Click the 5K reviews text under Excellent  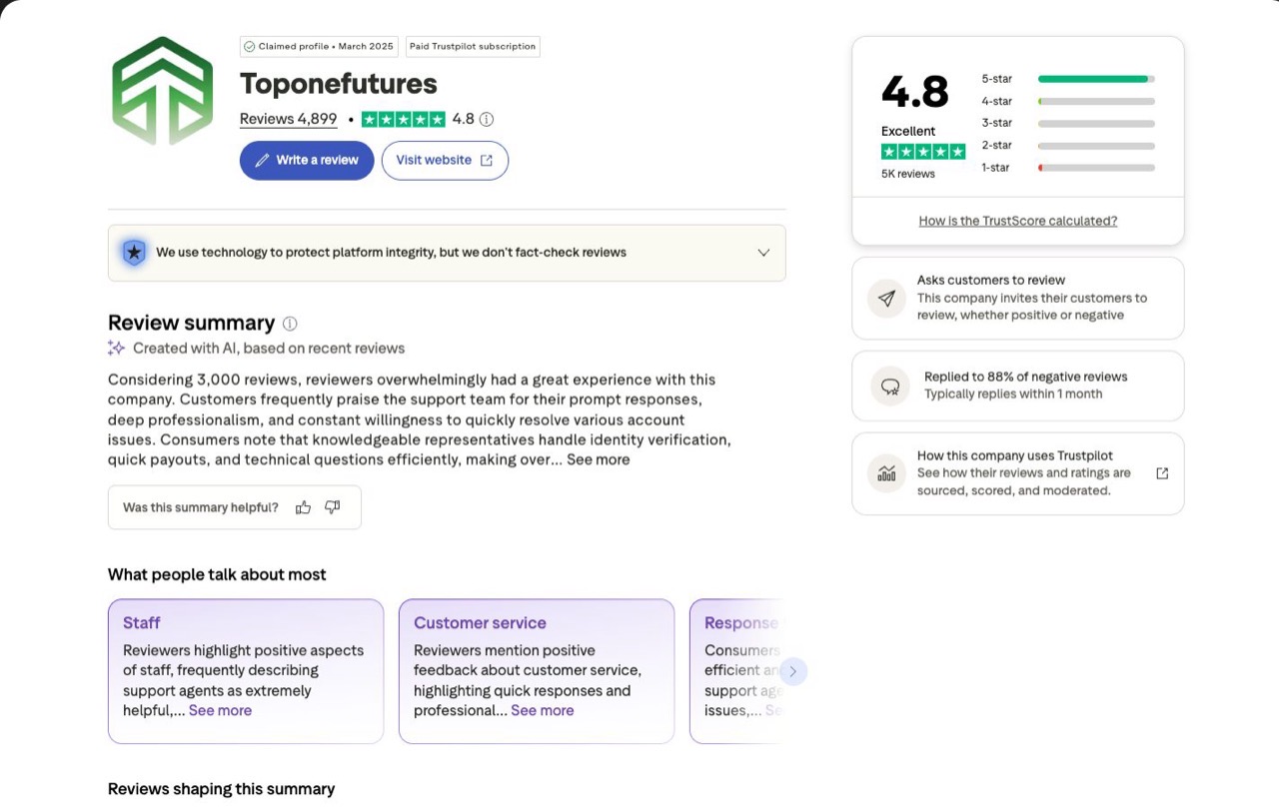908,174
